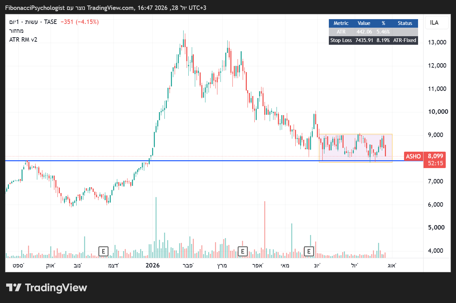Click the ספט' month label on the time axis
This screenshot has width=456, height=303.
pyautogui.click(x=18, y=265)
